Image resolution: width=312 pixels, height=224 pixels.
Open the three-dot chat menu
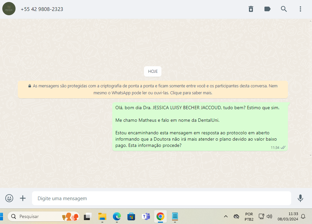click(x=300, y=9)
